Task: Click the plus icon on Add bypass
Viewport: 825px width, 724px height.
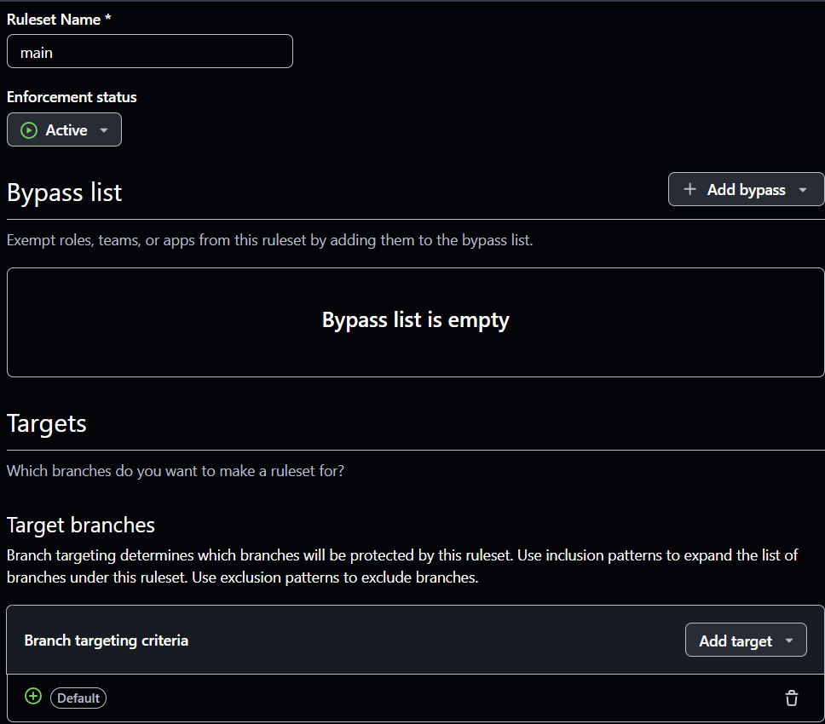Action: click(x=690, y=189)
